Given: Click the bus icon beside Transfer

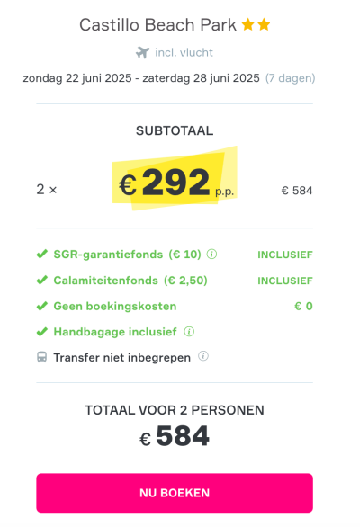Looking at the screenshot, I should click(41, 357).
